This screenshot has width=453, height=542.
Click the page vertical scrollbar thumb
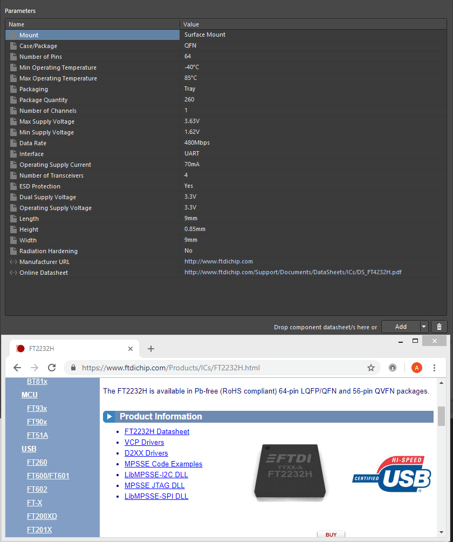coord(441,416)
